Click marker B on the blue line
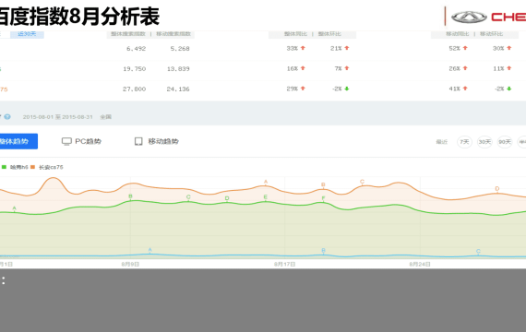Screen dimensions: 526x332 point(323,251)
